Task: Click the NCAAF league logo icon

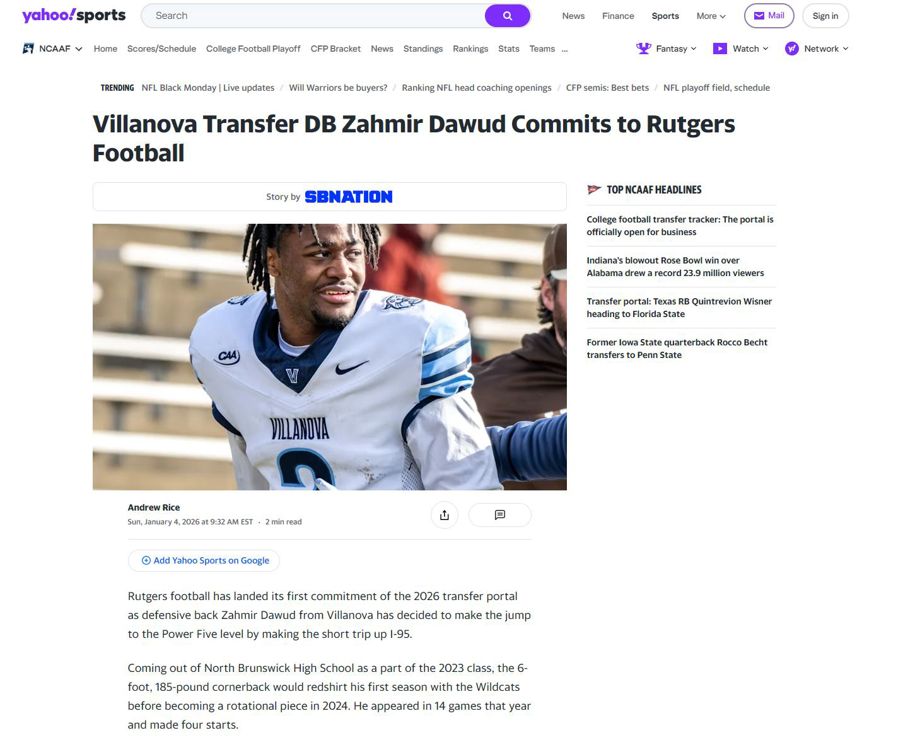Action: pos(28,49)
